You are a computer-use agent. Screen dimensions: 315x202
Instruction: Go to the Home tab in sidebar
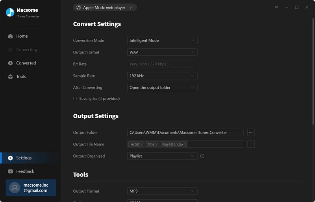22,36
